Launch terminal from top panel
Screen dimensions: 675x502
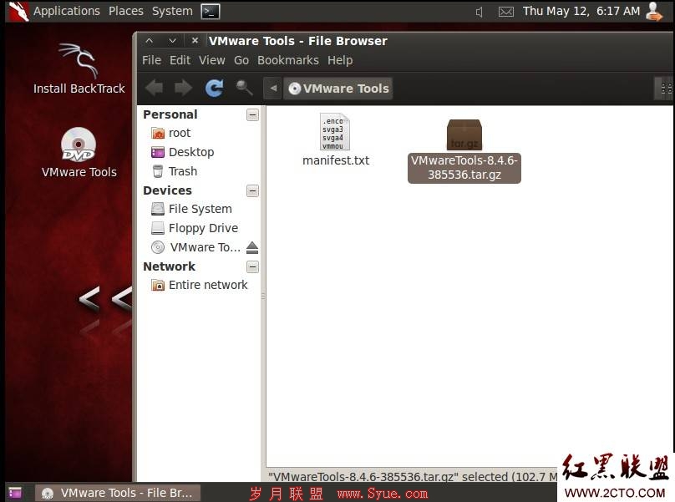[211, 11]
